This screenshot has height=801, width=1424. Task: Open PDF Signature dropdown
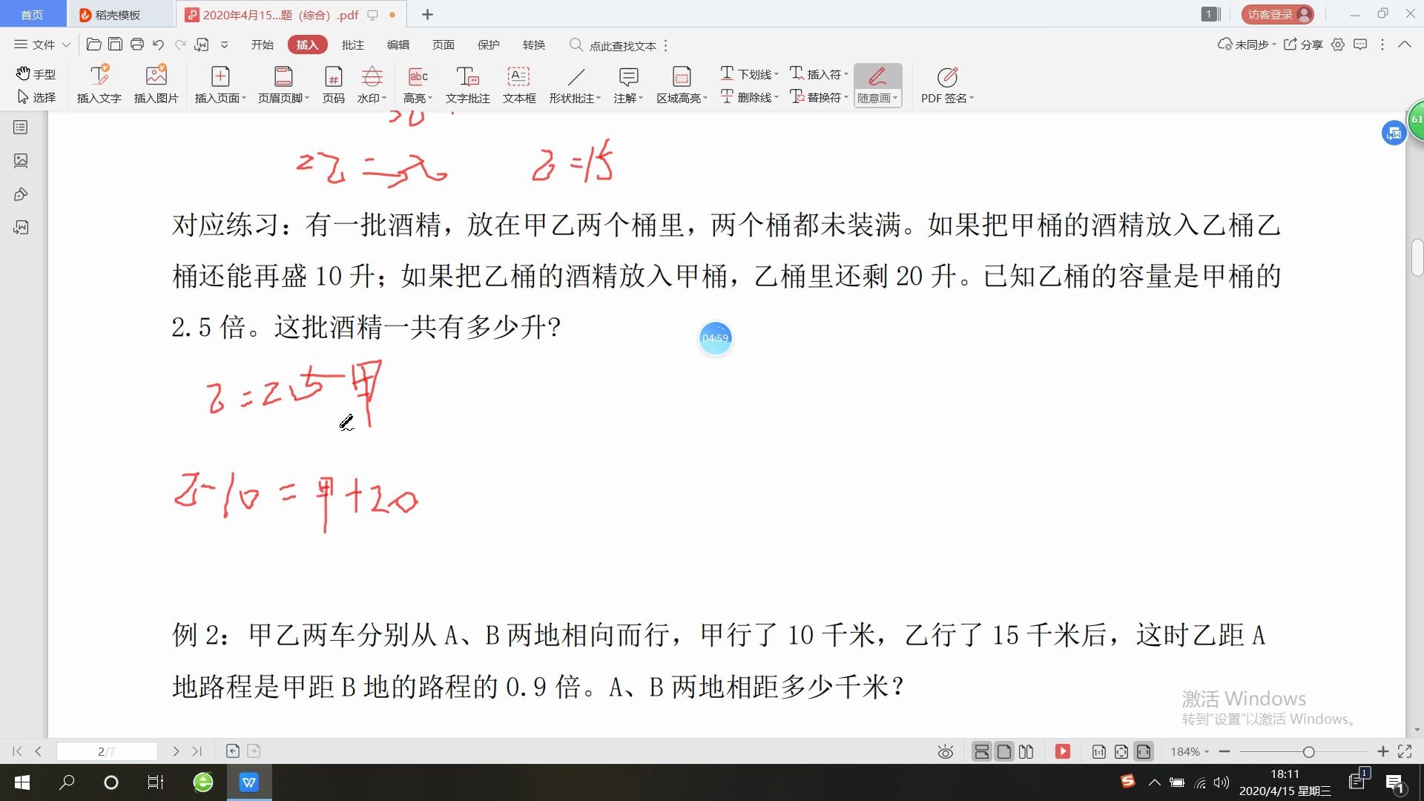947,85
